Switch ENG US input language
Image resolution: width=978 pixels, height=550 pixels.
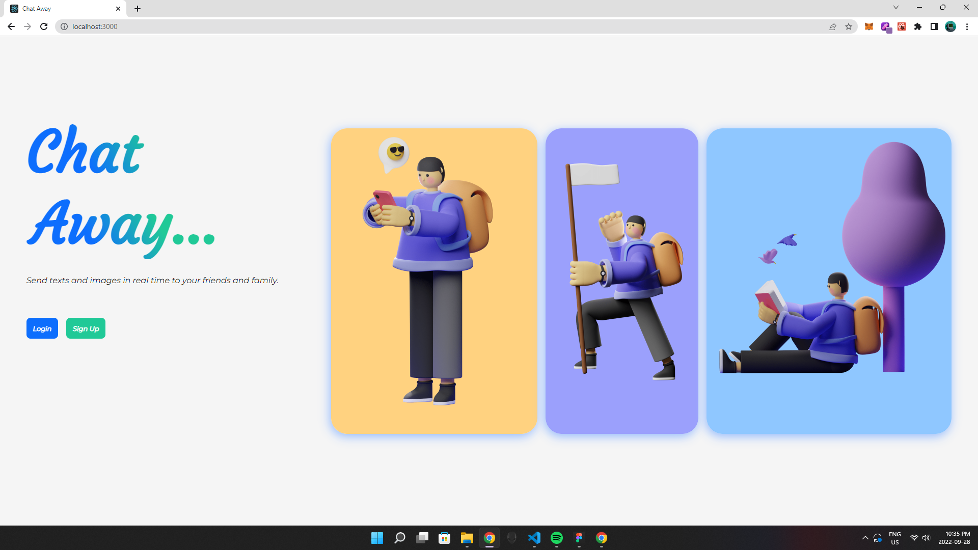895,538
